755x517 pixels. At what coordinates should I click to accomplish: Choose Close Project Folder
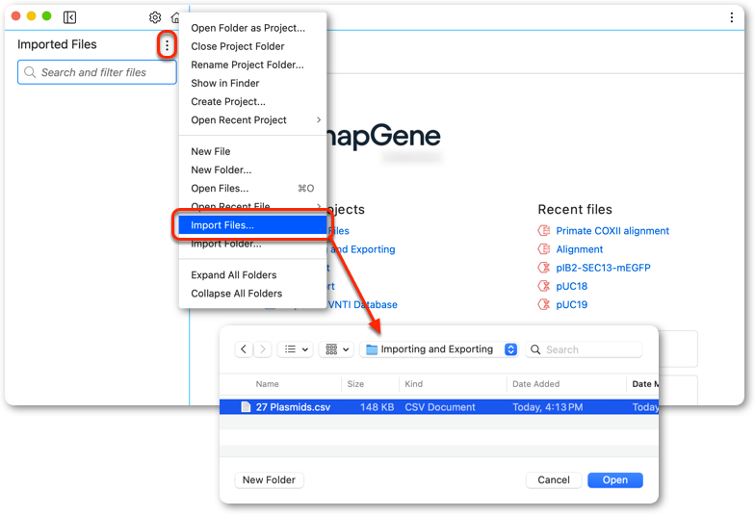[x=252, y=46]
